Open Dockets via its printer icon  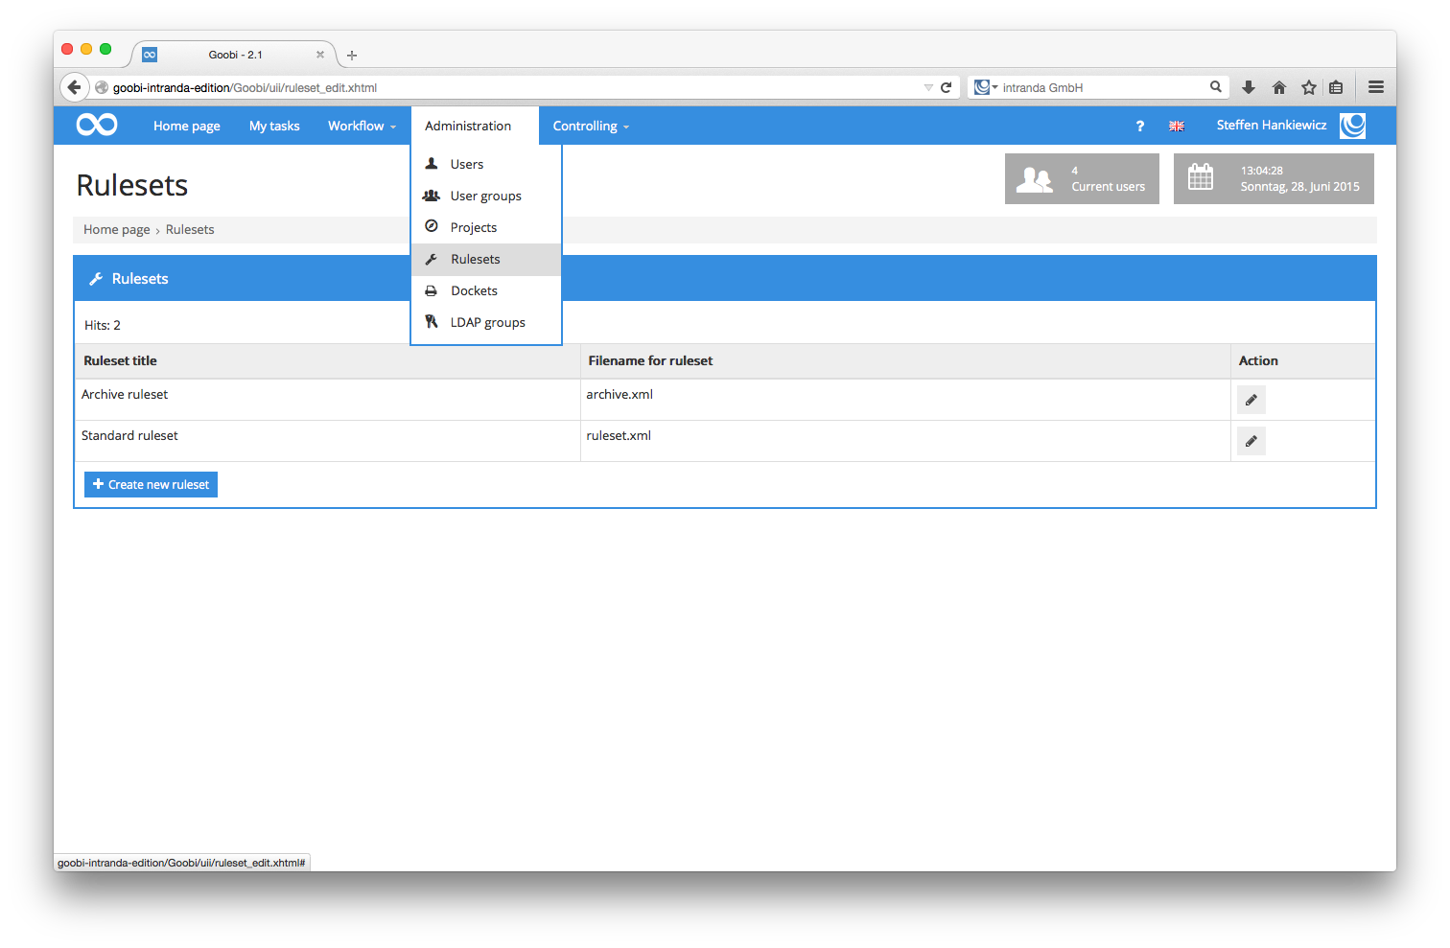(x=433, y=290)
